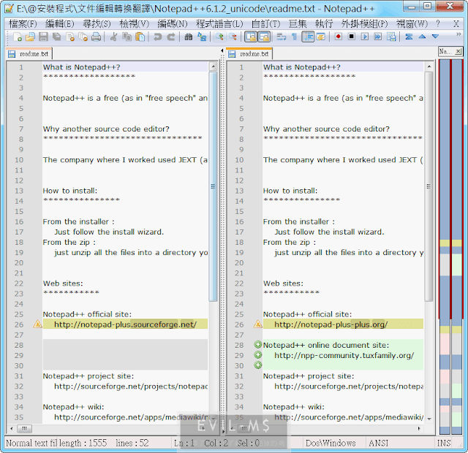Screen dimensions: 468x453
Task: Stop macro recording square icon
Action: 352,37
